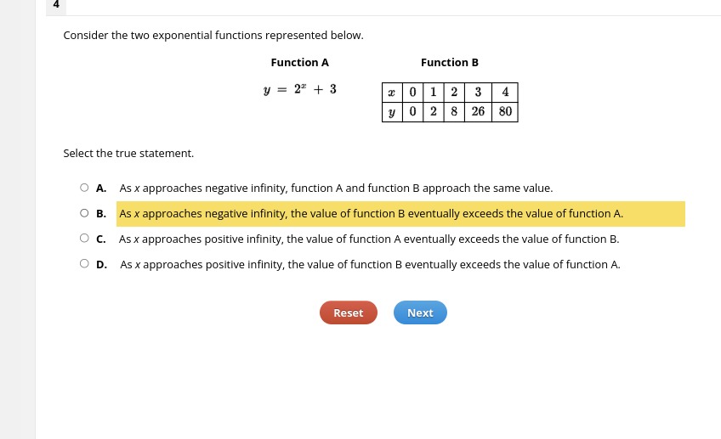Image resolution: width=721 pixels, height=439 pixels.
Task: Click the table cell showing 80
Action: click(x=505, y=111)
